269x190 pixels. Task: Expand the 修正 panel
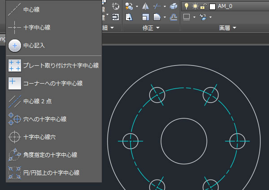pyautogui.click(x=151, y=28)
